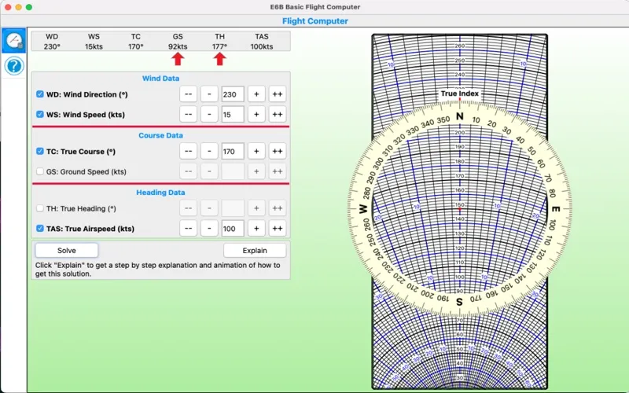The width and height of the screenshot is (629, 393).
Task: Click the - button for True Airspeed
Action: pyautogui.click(x=209, y=229)
